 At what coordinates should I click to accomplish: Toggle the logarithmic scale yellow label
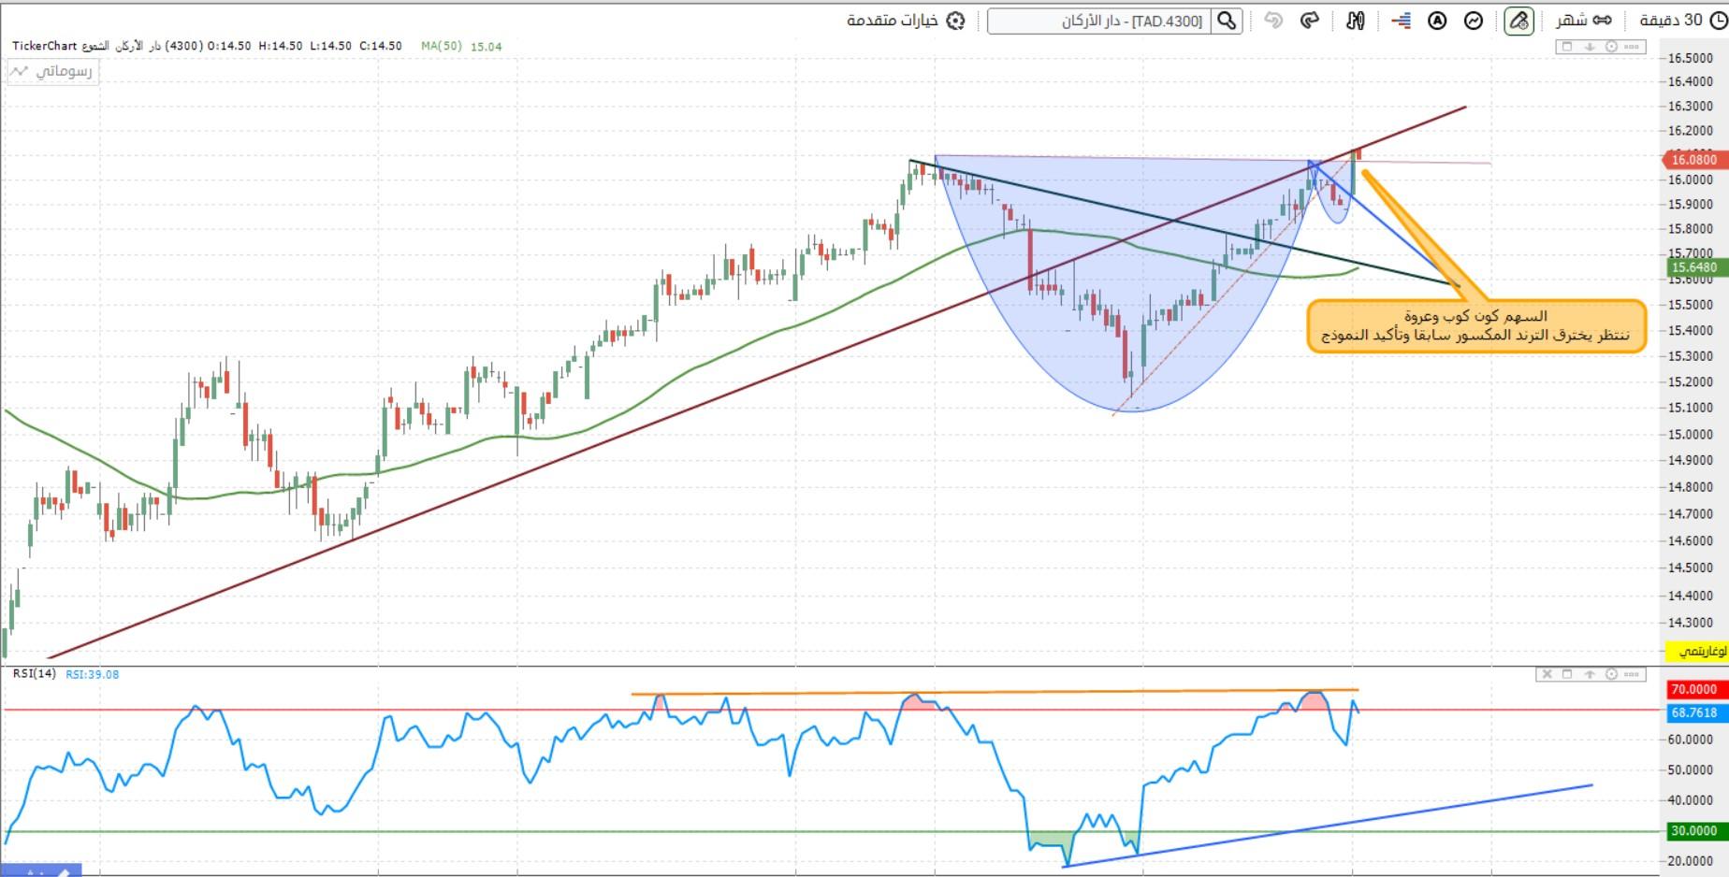pos(1703,651)
